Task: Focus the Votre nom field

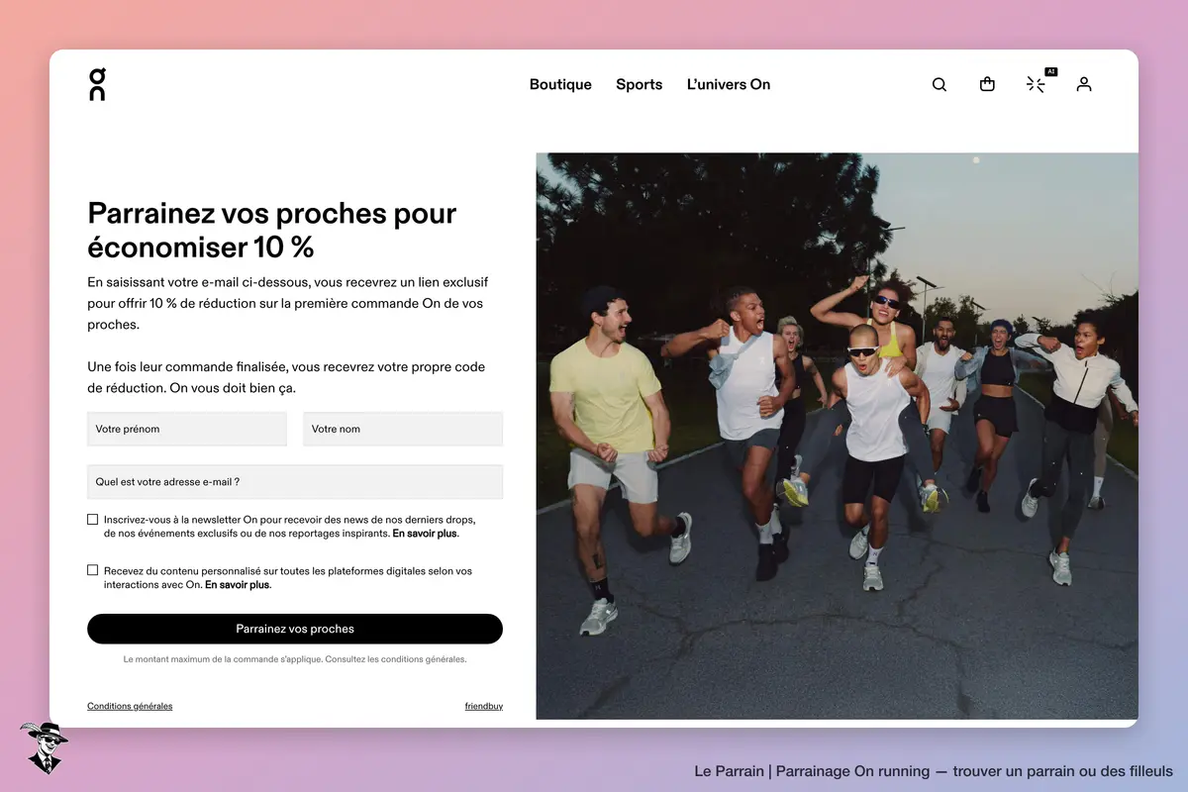Action: (403, 429)
